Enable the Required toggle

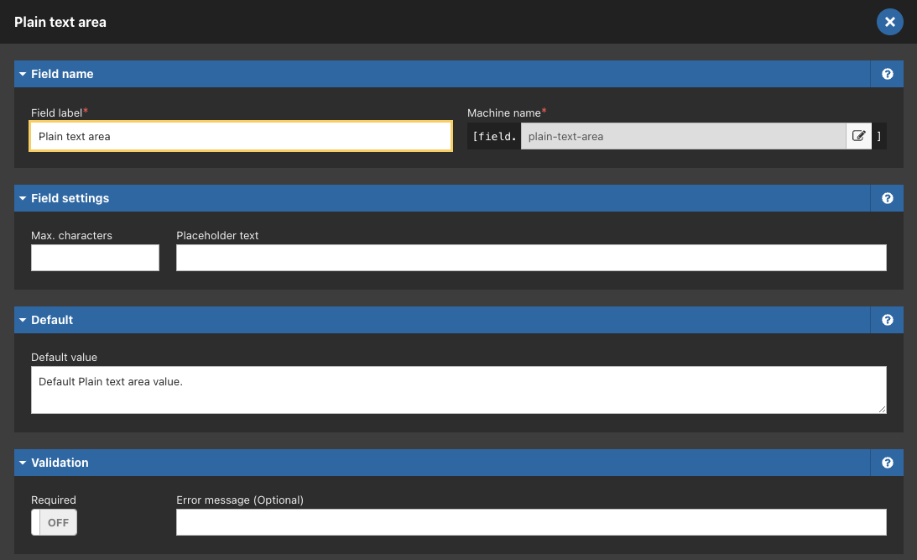[x=54, y=522]
